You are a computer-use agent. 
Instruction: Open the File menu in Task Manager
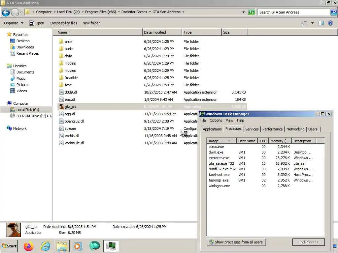coord(203,120)
